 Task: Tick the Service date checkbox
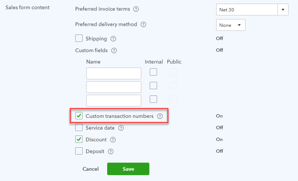[x=79, y=127]
